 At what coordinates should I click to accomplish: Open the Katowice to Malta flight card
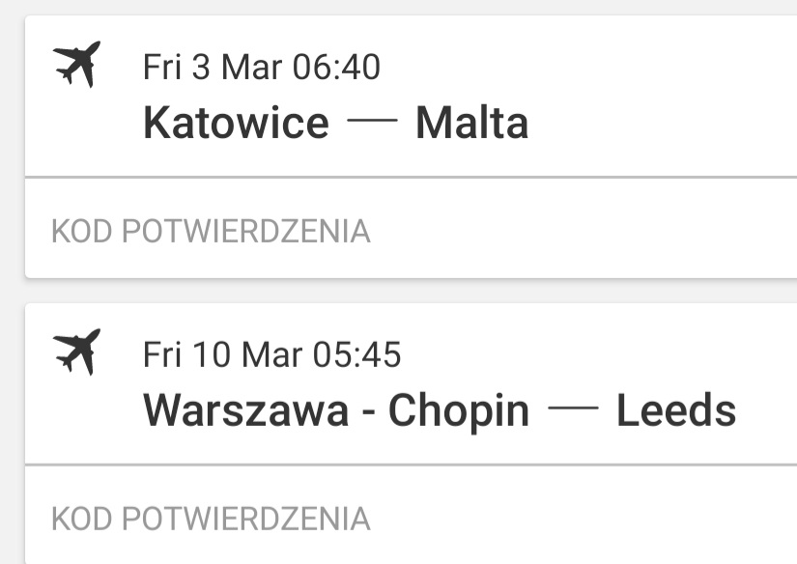coord(412,97)
